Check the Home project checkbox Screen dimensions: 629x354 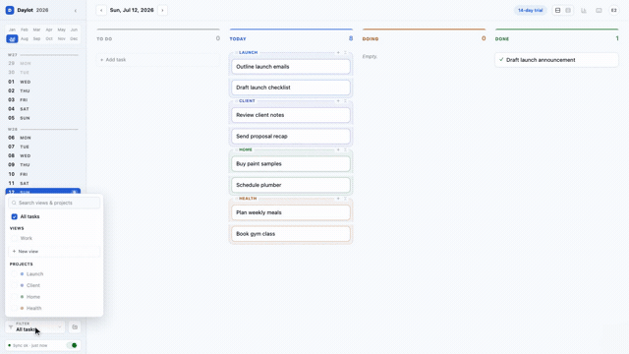pos(15,297)
